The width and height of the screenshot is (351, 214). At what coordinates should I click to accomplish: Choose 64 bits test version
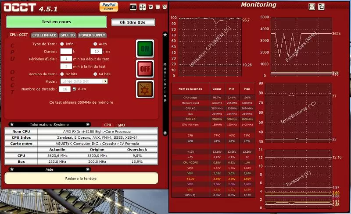[95, 74]
